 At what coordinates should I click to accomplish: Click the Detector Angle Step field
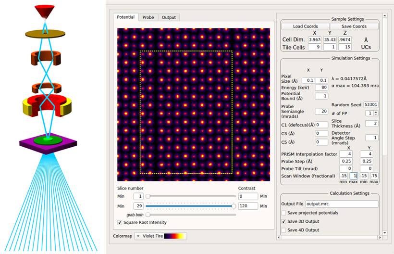click(x=371, y=138)
